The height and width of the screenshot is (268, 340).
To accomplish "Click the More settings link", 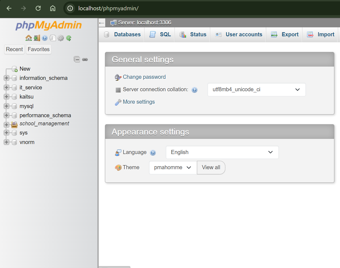I will (x=139, y=102).
